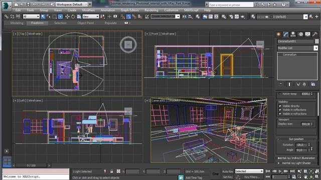The image size is (321, 180).
Task: Toggle the Kelvin temp radio option
Action: pos(280,93)
